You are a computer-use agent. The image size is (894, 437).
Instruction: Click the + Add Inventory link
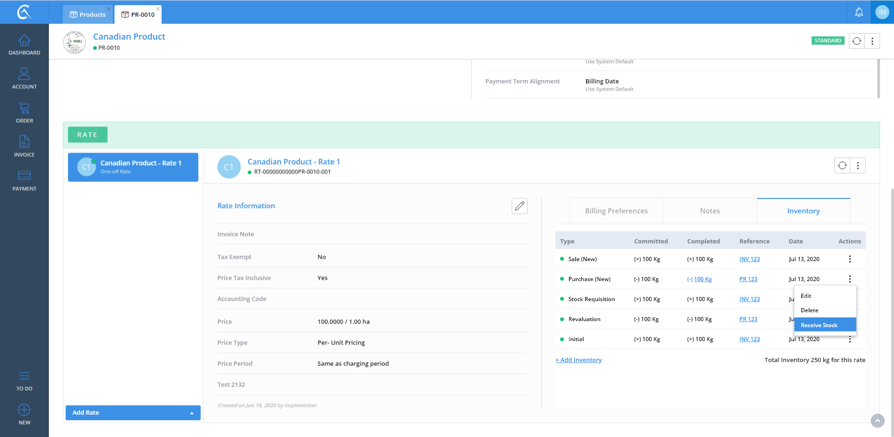[x=578, y=360]
